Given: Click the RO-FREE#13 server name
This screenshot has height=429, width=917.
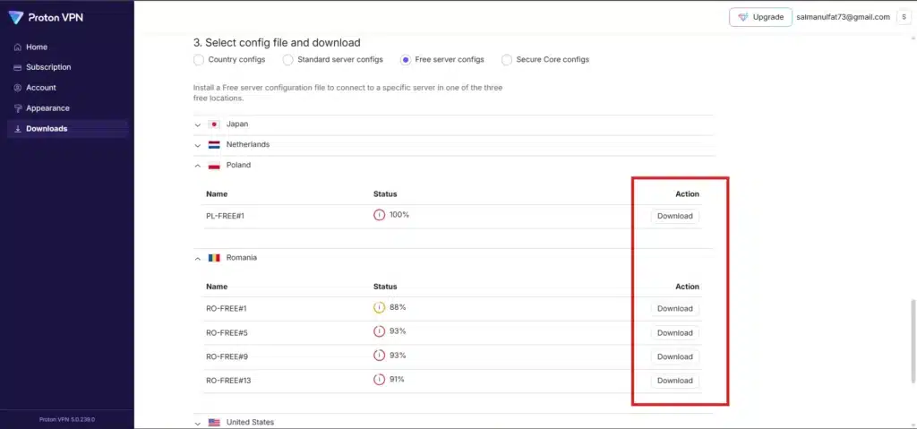Looking at the screenshot, I should [x=228, y=381].
